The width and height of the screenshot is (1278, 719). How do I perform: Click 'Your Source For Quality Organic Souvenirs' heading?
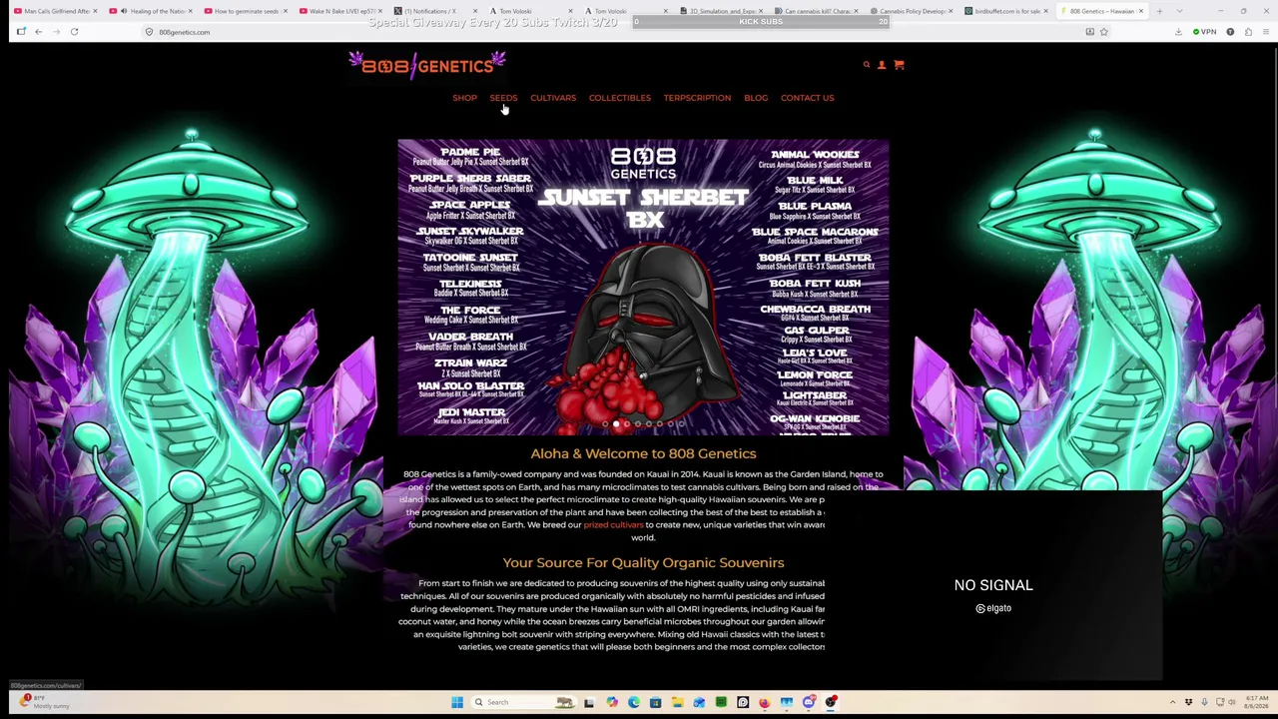[643, 563]
